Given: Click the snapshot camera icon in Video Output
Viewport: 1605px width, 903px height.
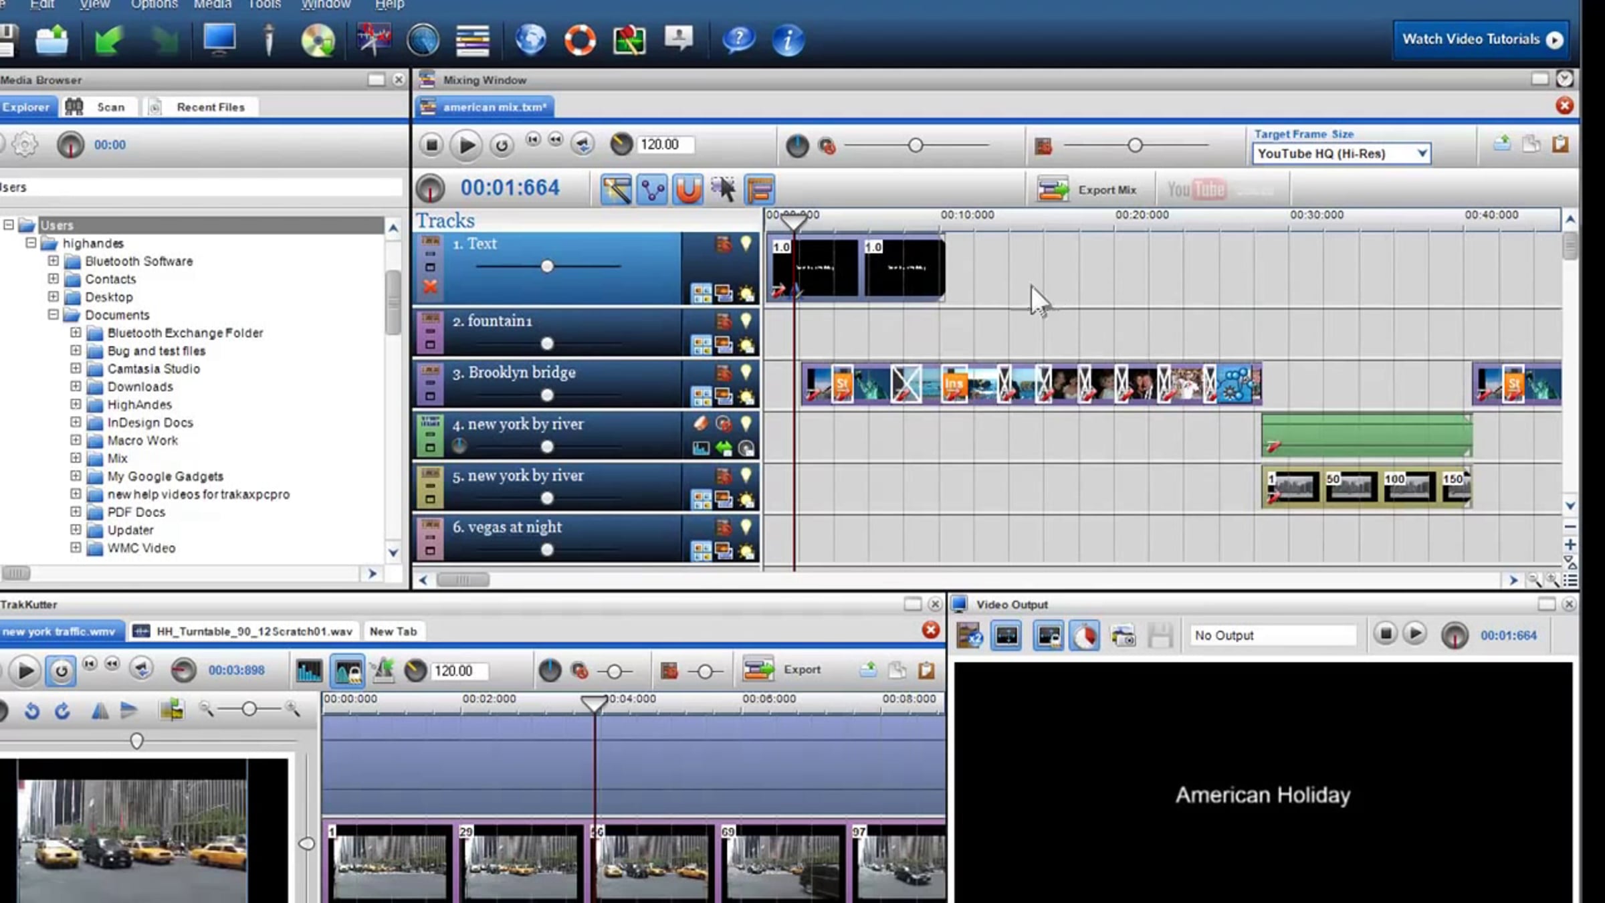Looking at the screenshot, I should pyautogui.click(x=1123, y=635).
